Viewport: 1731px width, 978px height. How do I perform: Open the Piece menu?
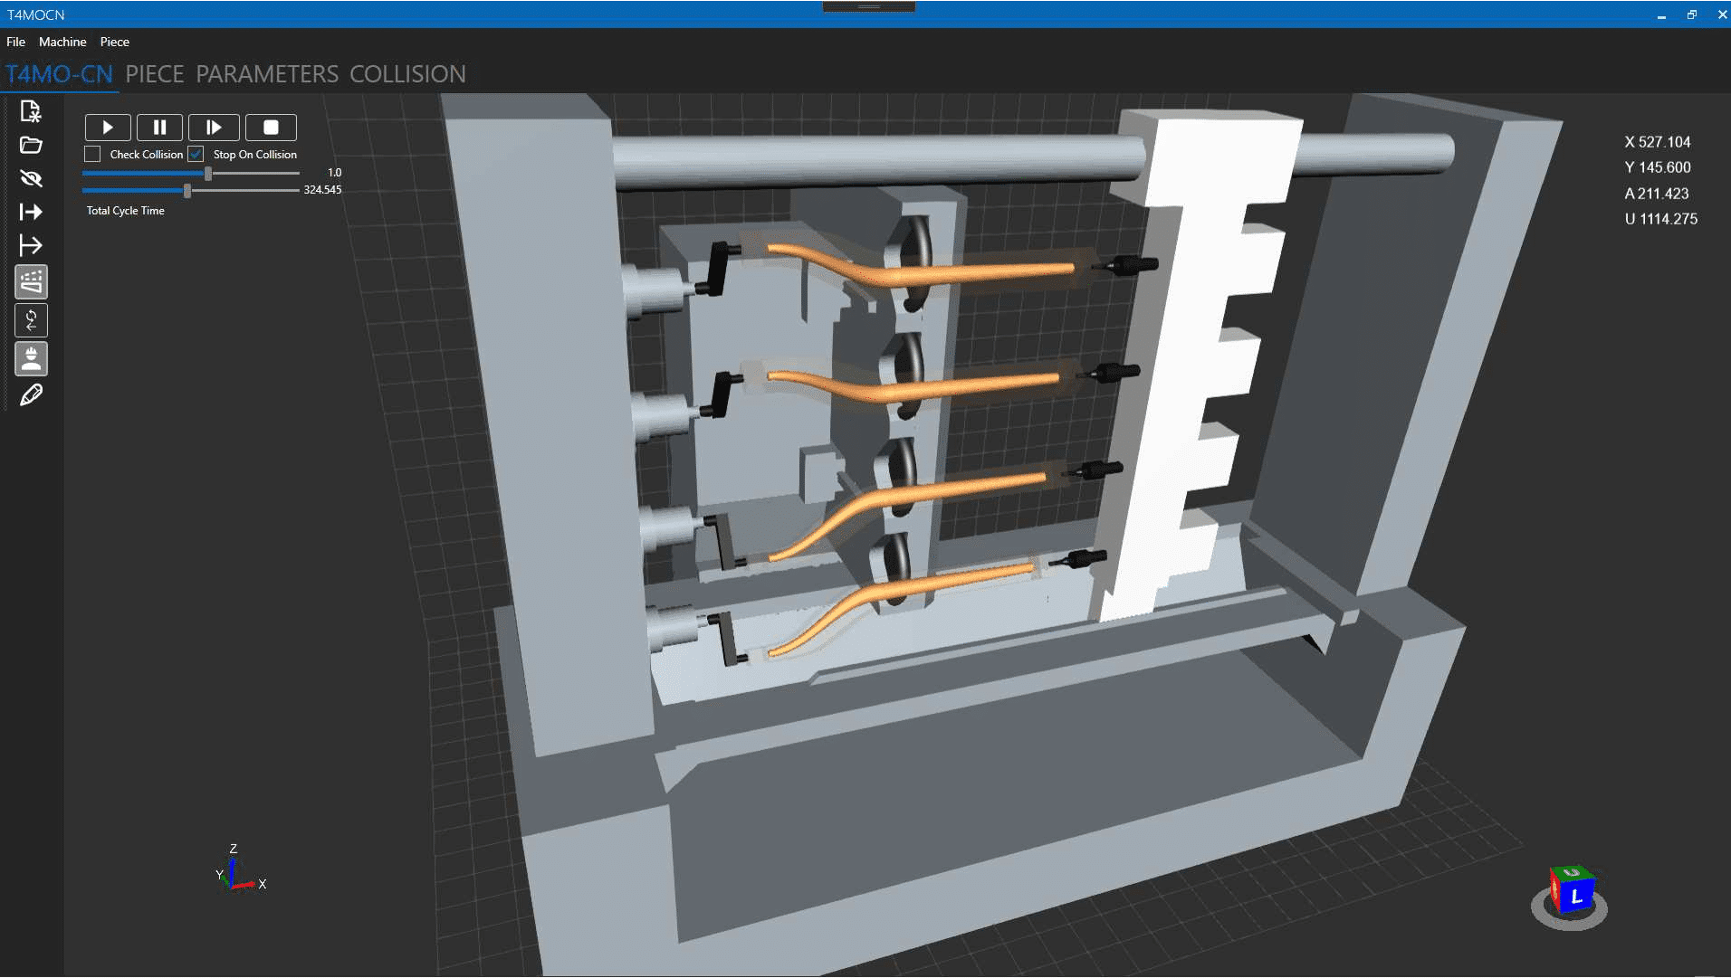(x=114, y=42)
